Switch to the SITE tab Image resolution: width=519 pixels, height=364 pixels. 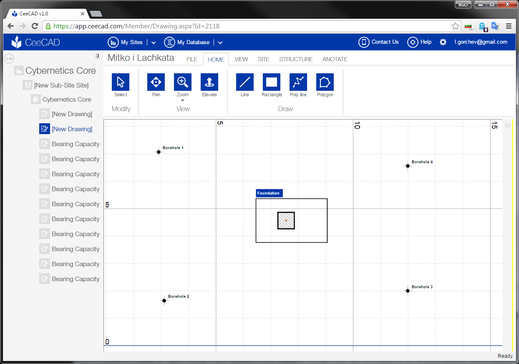pos(264,59)
